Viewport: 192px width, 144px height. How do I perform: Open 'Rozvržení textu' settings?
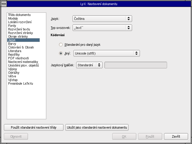pyautogui.click(x=19, y=29)
